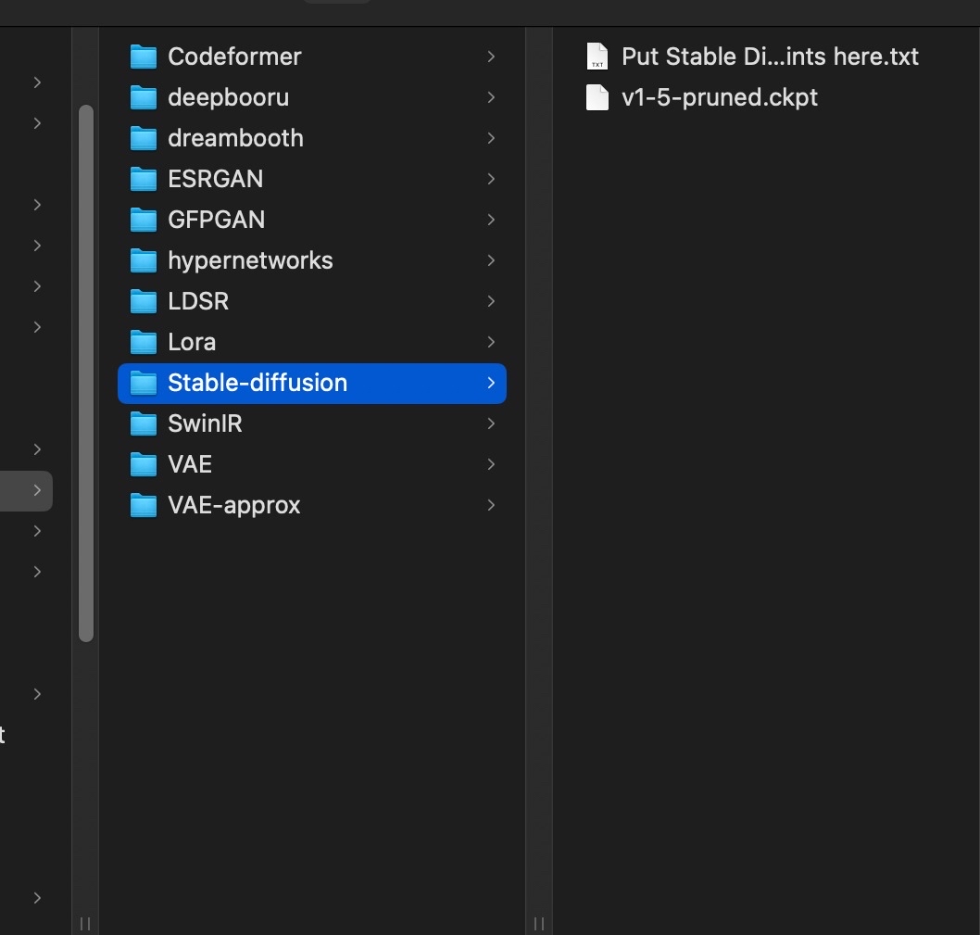The image size is (980, 935).
Task: Click the Codeformer folder icon
Action: pyautogui.click(x=144, y=57)
